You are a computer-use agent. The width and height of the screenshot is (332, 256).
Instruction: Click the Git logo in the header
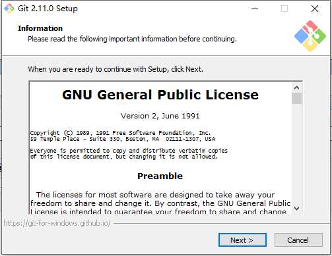click(310, 36)
